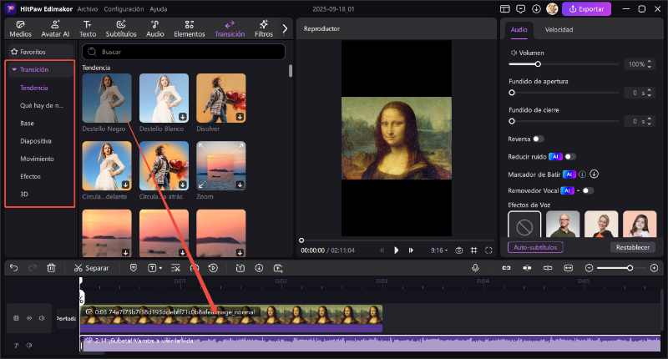Viewport: 668px width, 359px height.
Task: Enable the Removedor Vocal switch
Action: click(x=588, y=191)
